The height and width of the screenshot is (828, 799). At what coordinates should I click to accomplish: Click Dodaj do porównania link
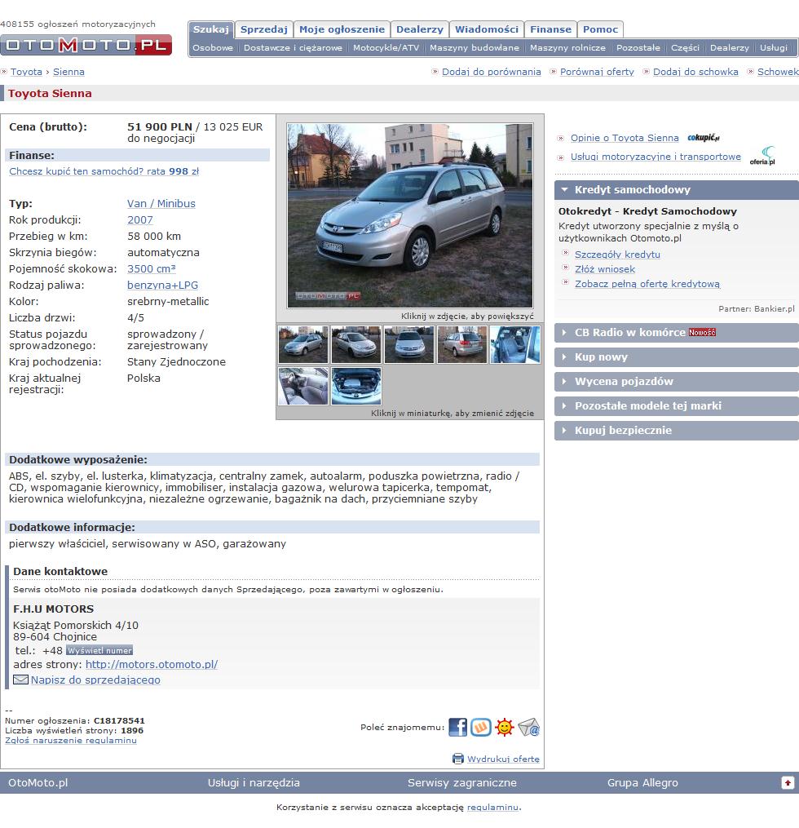tap(492, 72)
